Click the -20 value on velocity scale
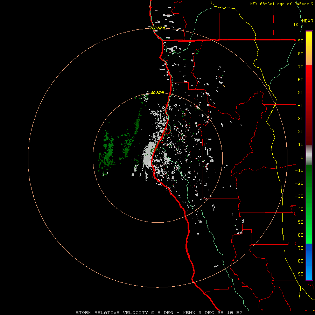The height and width of the screenshot is (315, 315). pyautogui.click(x=299, y=183)
